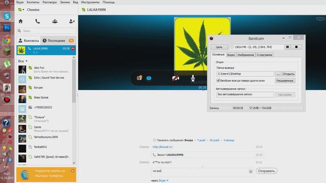Show messages from 3 месяца
This screenshot has width=326, height=183.
(229, 140)
